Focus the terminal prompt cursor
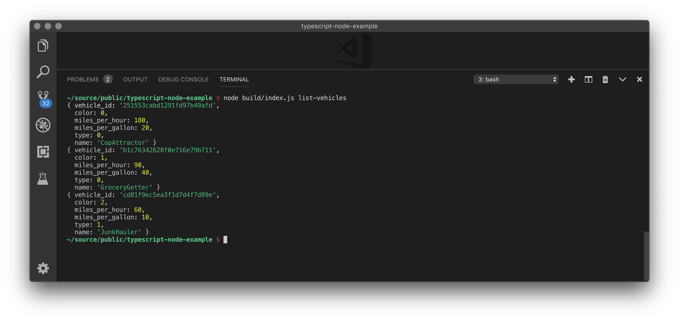 coord(225,240)
